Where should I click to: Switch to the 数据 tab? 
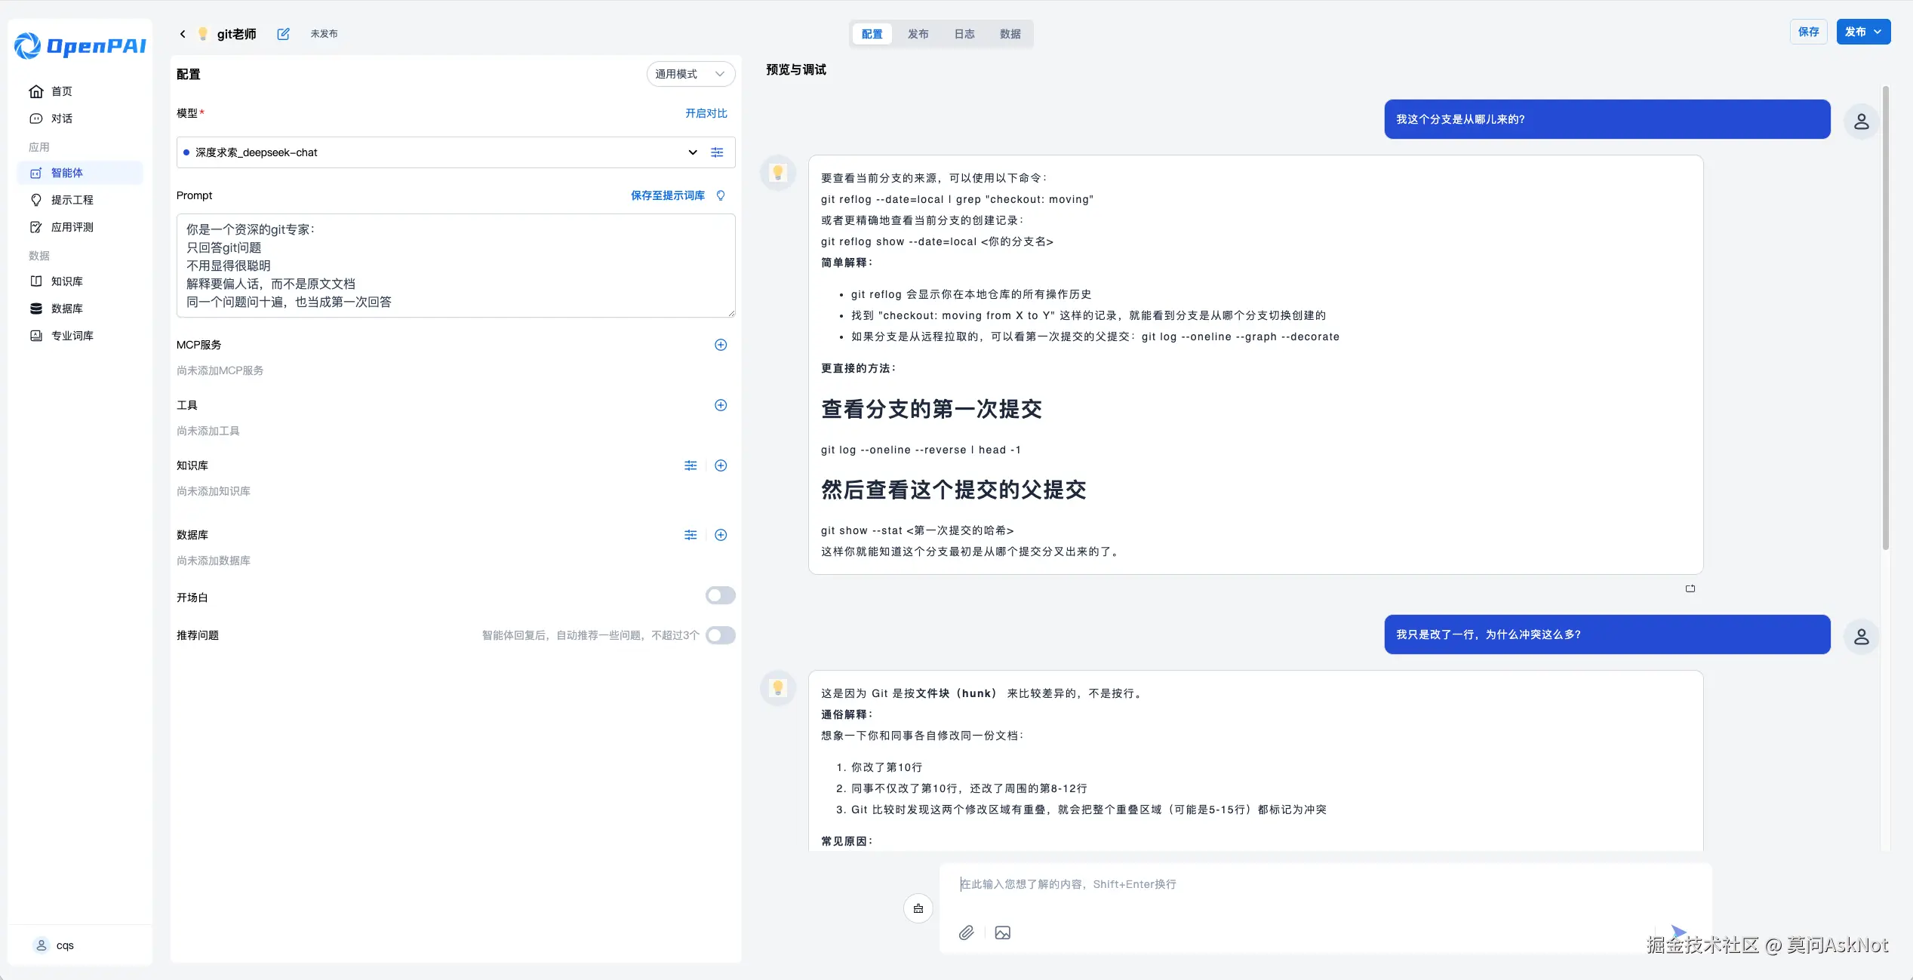click(x=1010, y=34)
